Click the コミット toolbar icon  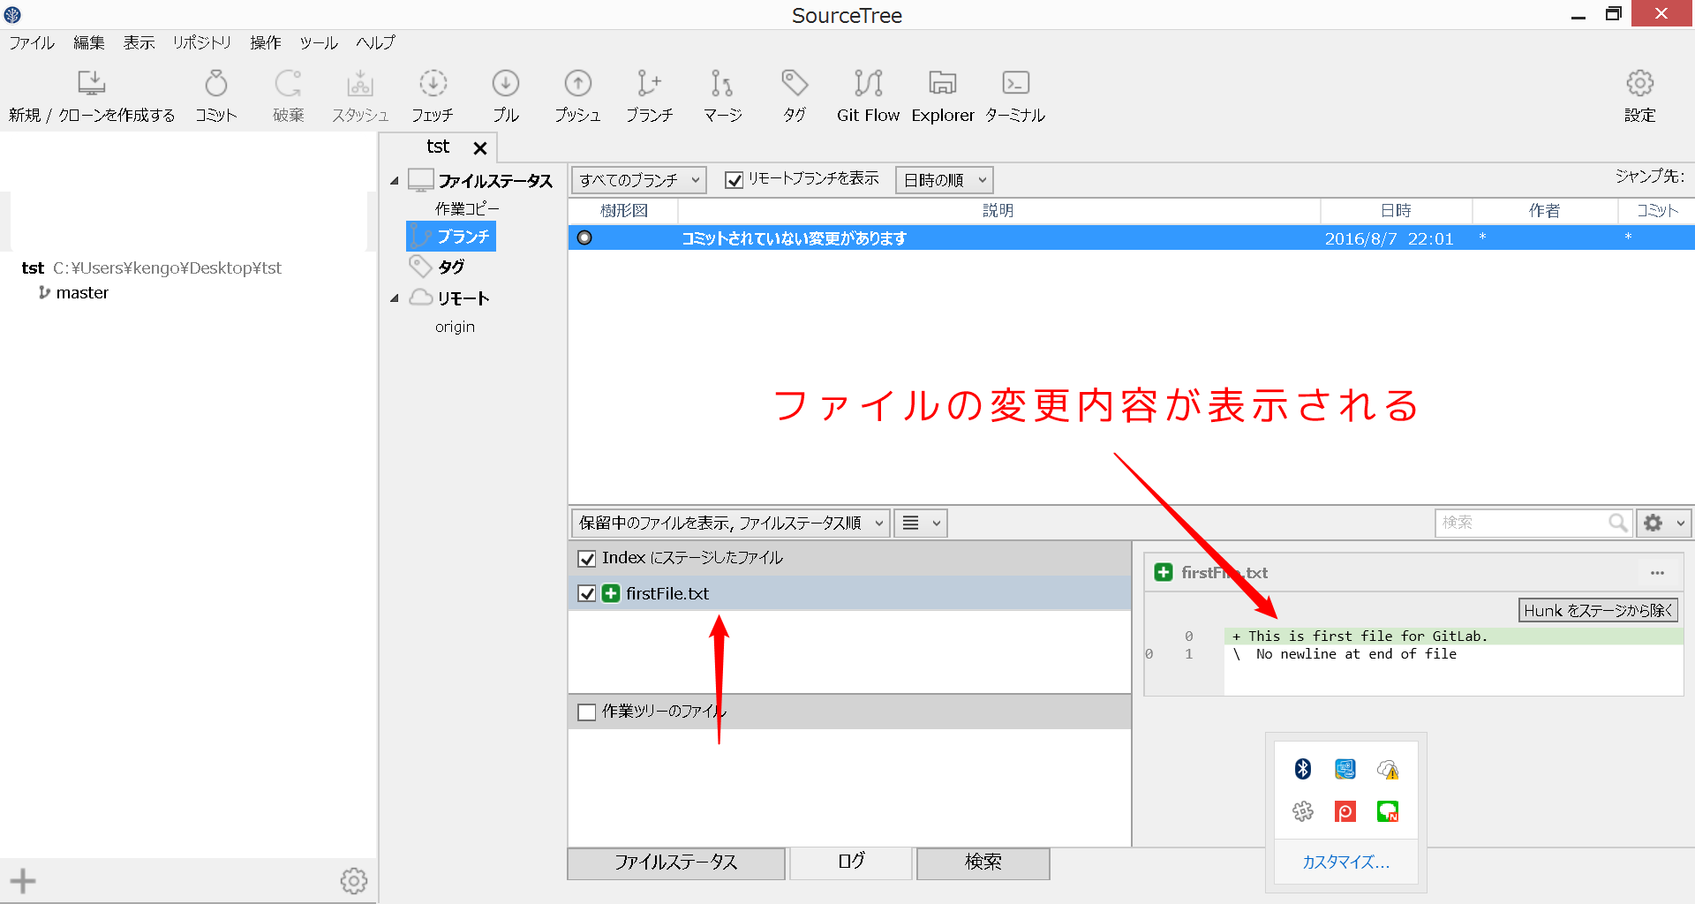click(x=216, y=83)
